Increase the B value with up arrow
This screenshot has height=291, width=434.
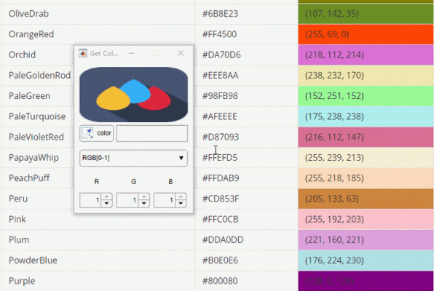181,196
